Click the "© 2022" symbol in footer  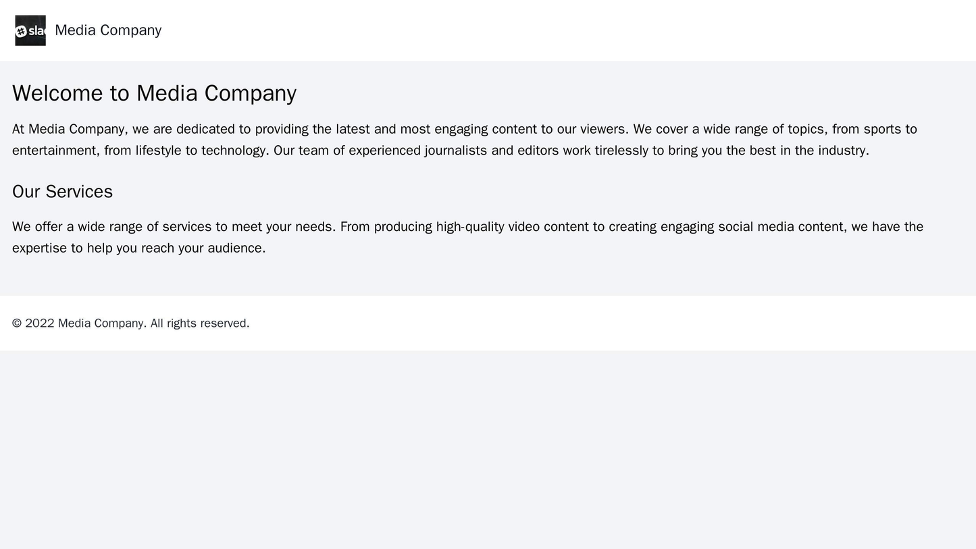click(33, 323)
